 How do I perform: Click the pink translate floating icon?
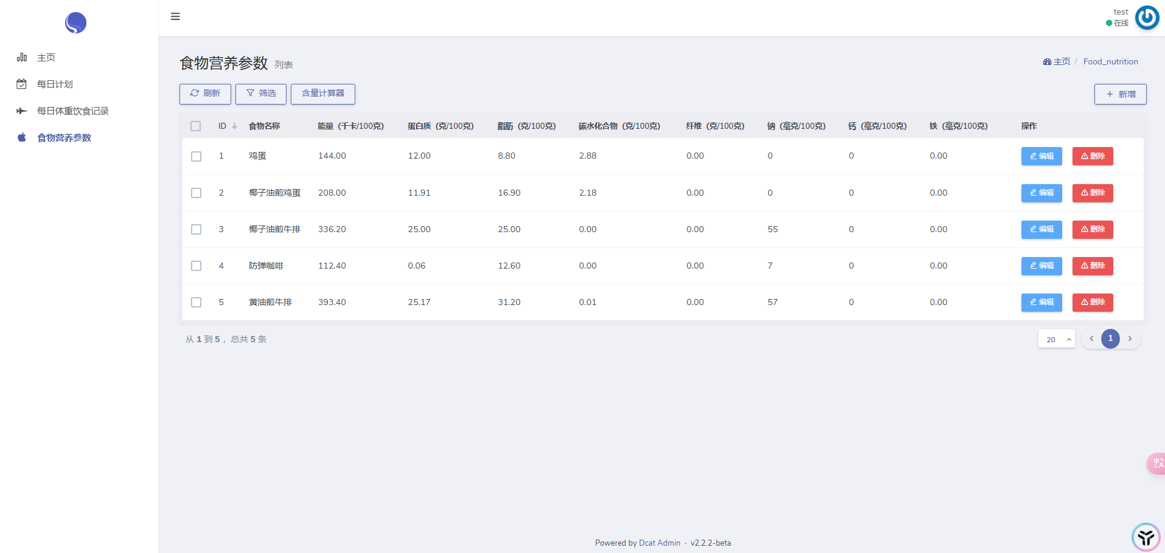[1156, 464]
